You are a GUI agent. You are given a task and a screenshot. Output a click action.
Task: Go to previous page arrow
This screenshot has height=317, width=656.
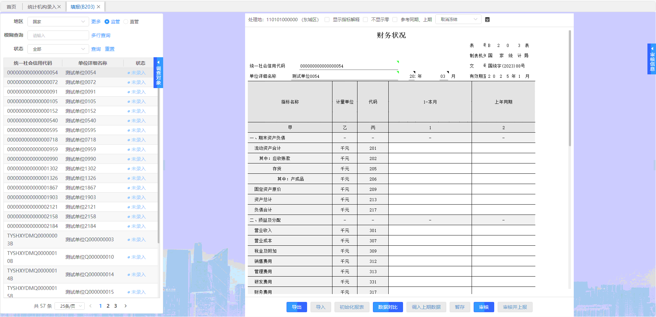(x=90, y=306)
